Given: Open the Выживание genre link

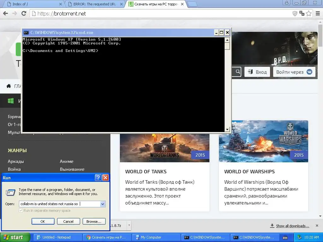Looking at the screenshot, I should [x=72, y=169].
